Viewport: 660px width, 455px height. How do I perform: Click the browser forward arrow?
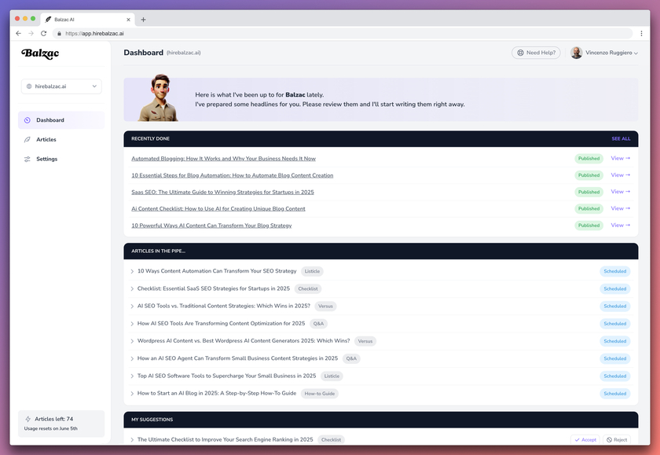[x=31, y=33]
